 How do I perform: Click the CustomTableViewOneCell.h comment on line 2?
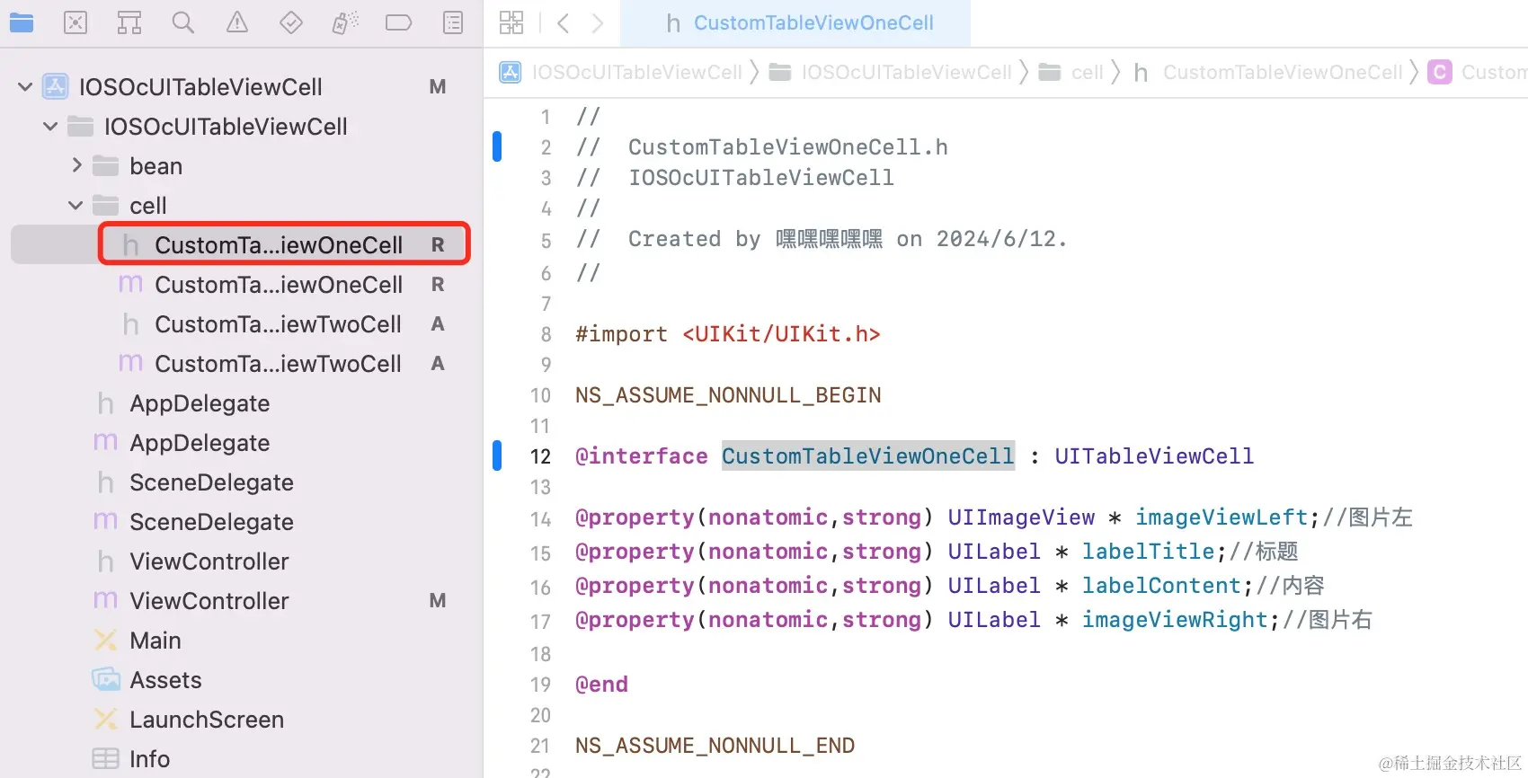(788, 147)
